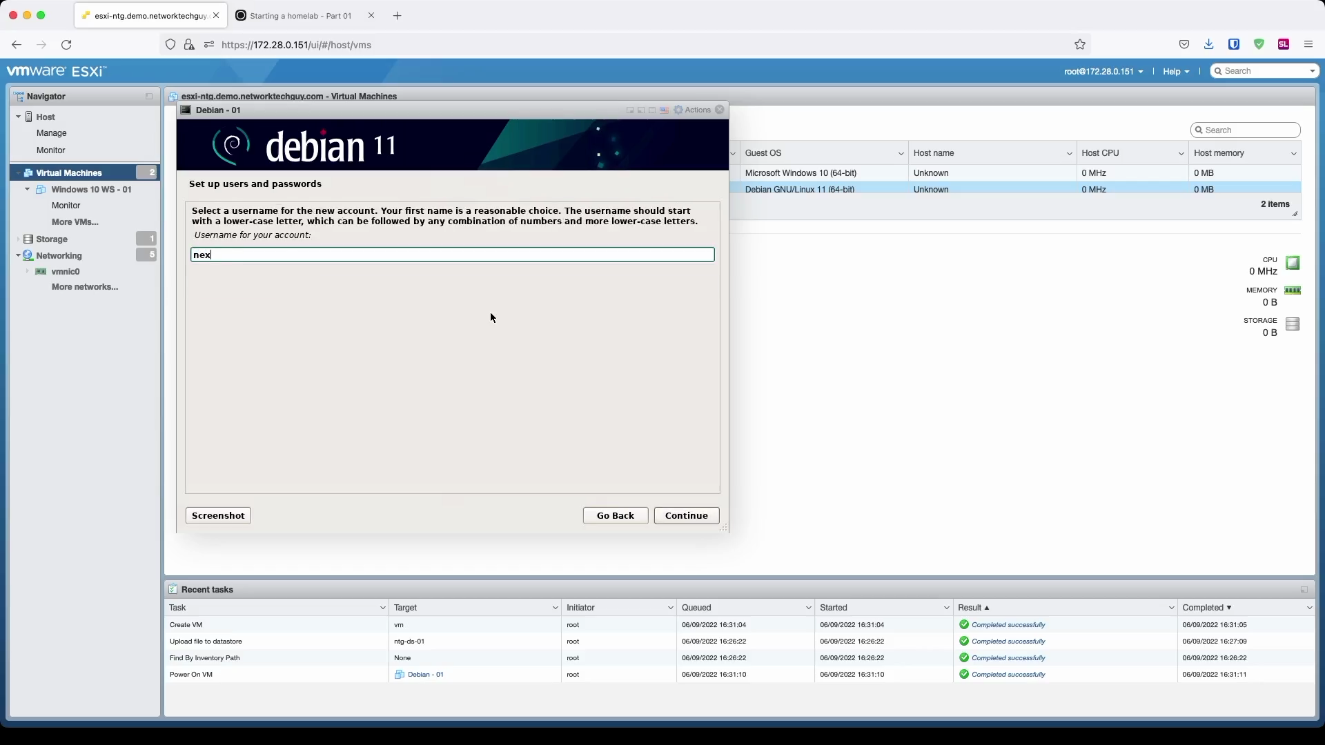Close the Debian - 01 console window
Screen dimensions: 1325x745
click(x=720, y=110)
